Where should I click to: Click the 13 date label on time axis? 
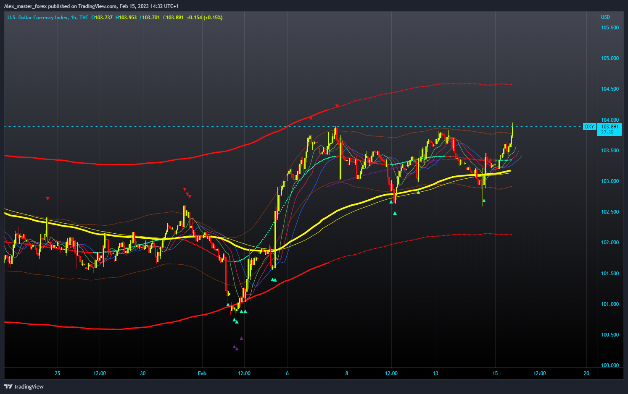pyautogui.click(x=436, y=373)
